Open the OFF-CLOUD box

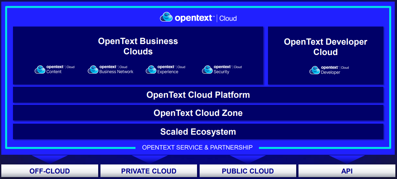50,171
